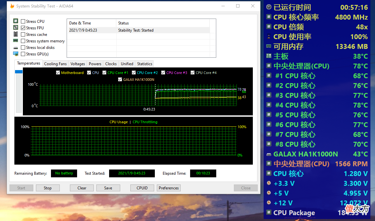This screenshot has width=375, height=221.
Task: Click the Status column header
Action: [x=163, y=23]
